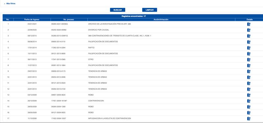Click the No. proceso column header
The image size is (263, 123).
pos(69,20)
